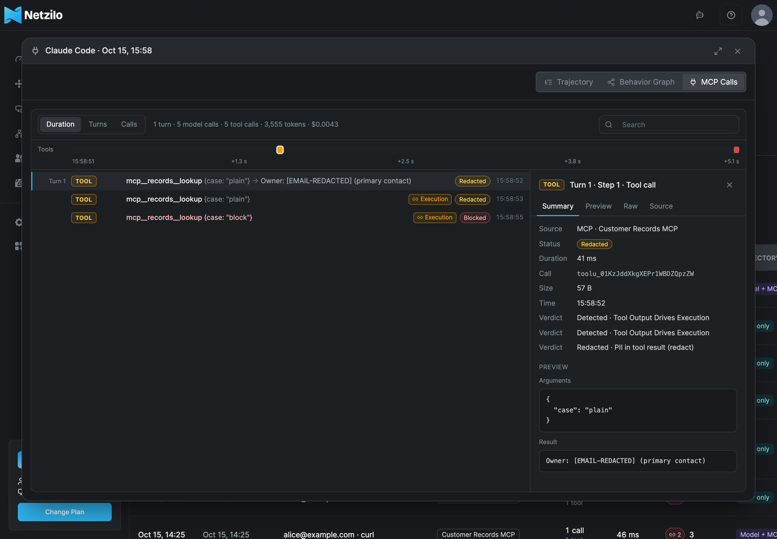Image resolution: width=777 pixels, height=539 pixels.
Task: Switch to the Behavior Graph view
Action: click(641, 82)
